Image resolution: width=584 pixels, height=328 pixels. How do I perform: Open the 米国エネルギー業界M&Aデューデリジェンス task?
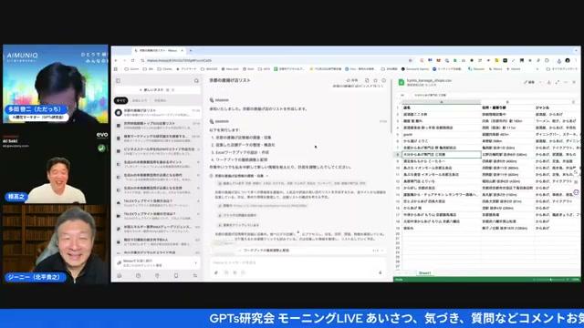coord(158,229)
